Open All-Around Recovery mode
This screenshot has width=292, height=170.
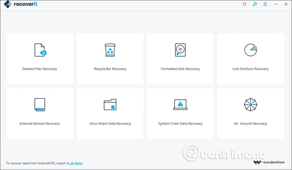tap(251, 113)
